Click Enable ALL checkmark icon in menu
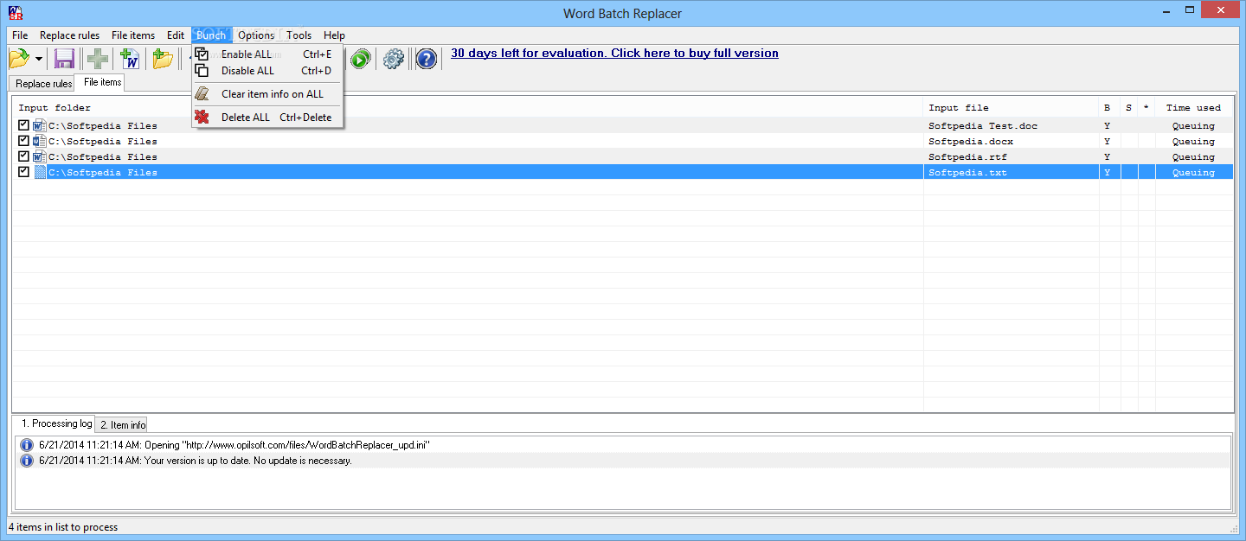The height and width of the screenshot is (541, 1246). (x=202, y=54)
